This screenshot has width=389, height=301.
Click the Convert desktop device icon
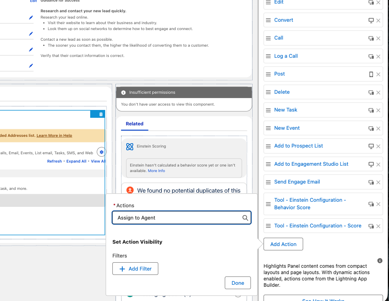(371, 21)
